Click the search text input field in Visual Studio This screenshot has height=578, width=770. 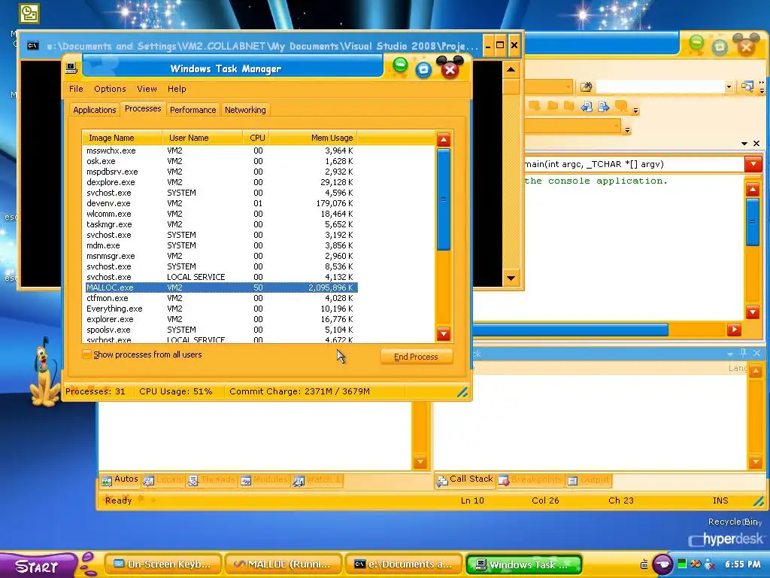click(659, 87)
